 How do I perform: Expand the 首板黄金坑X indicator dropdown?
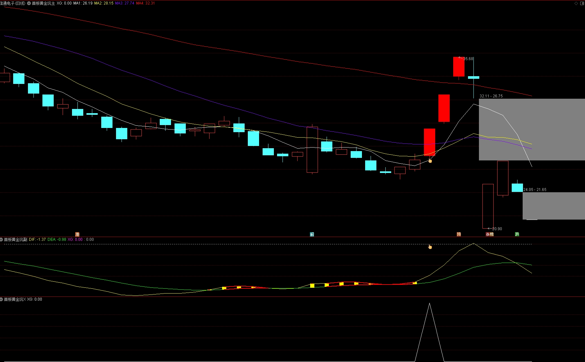click(2, 299)
